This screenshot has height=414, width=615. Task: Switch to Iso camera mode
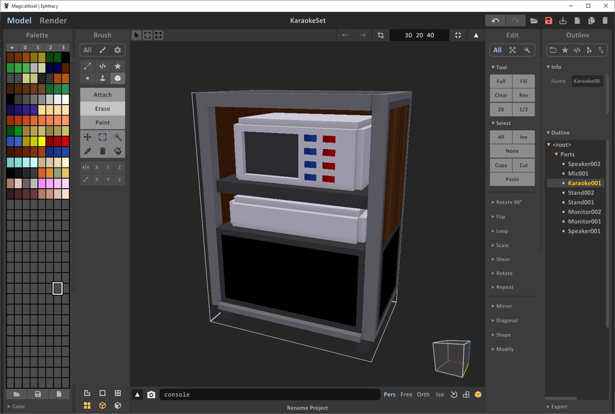(440, 394)
